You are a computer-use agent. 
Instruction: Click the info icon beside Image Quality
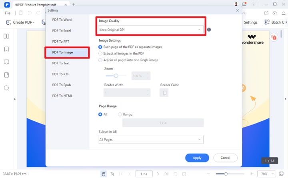[x=209, y=30]
